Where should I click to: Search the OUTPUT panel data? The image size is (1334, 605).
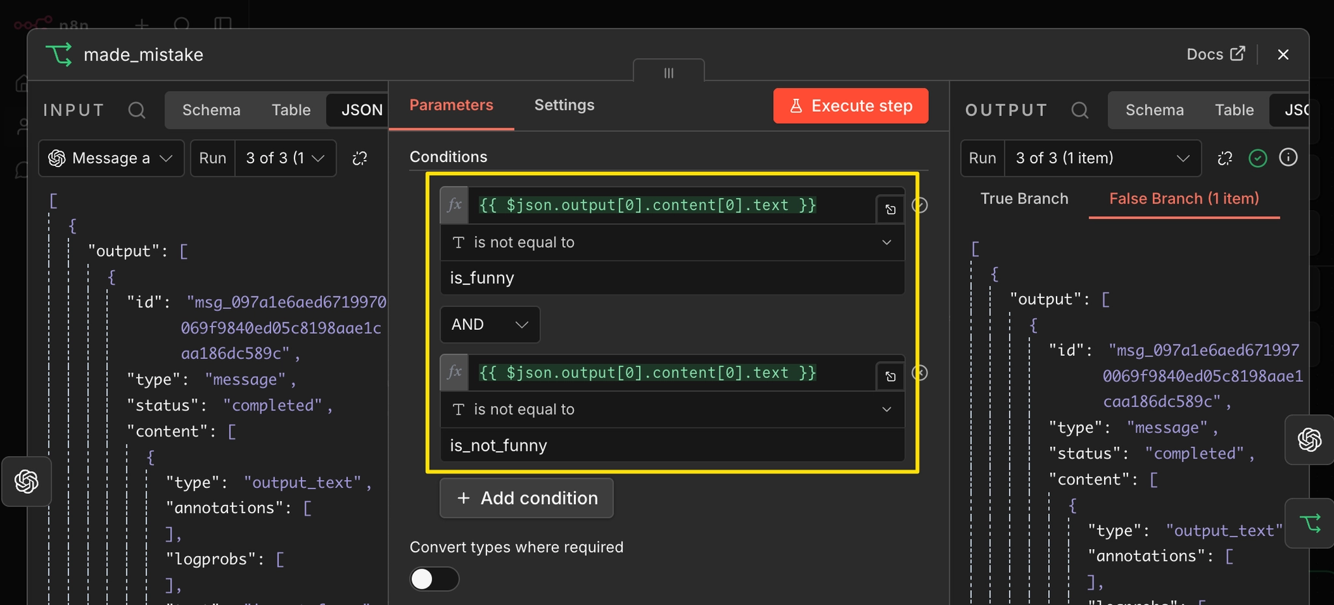(x=1080, y=110)
